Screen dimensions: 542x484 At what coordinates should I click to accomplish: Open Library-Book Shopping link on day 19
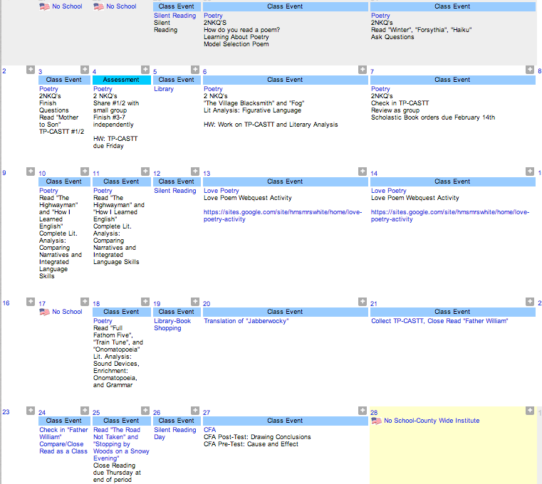click(x=172, y=325)
